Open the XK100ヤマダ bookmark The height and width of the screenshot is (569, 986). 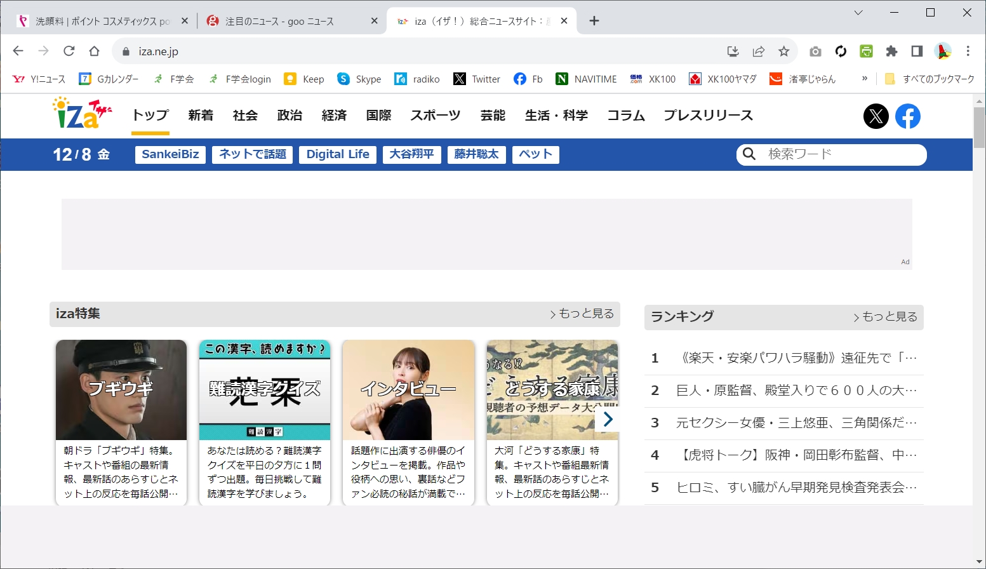click(723, 79)
